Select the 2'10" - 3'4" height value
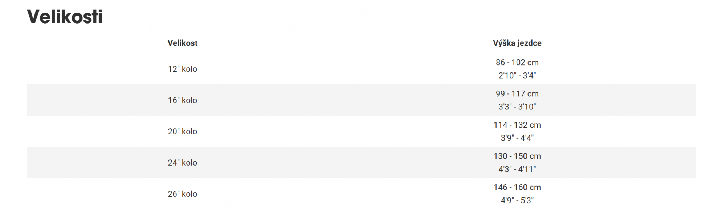Screen dimensions: 726x217 517,75
